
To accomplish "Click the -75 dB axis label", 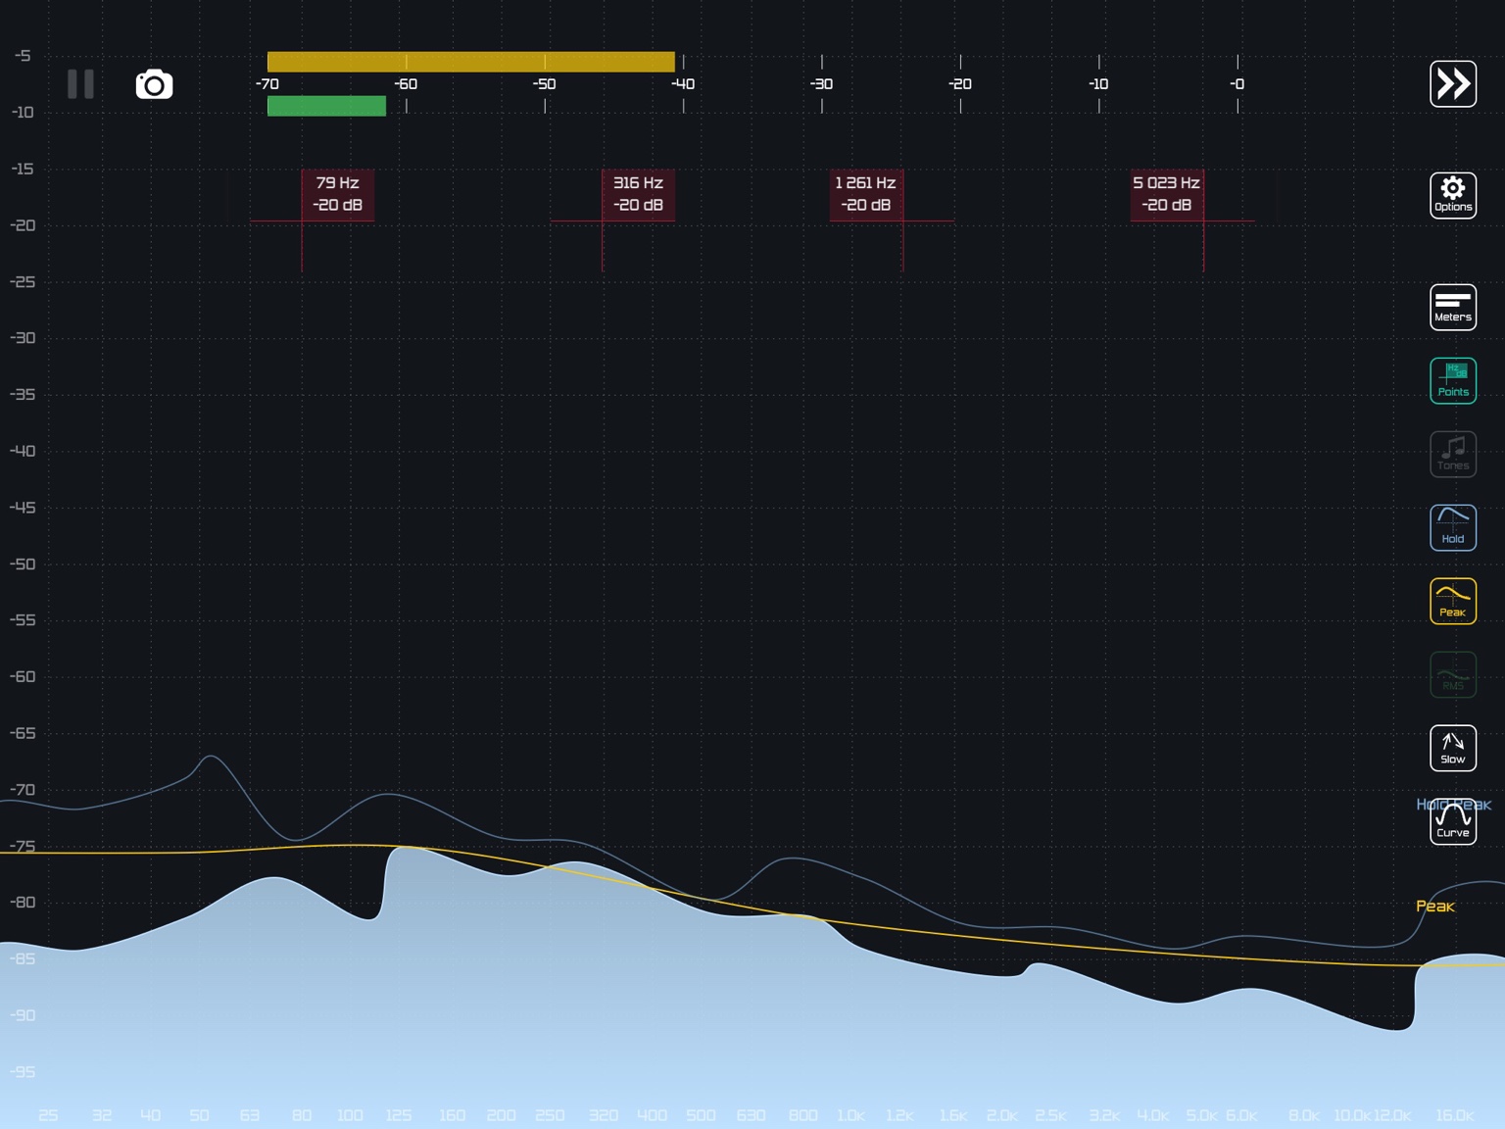I will 23,847.
